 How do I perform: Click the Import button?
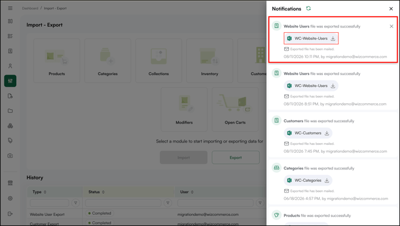click(184, 157)
